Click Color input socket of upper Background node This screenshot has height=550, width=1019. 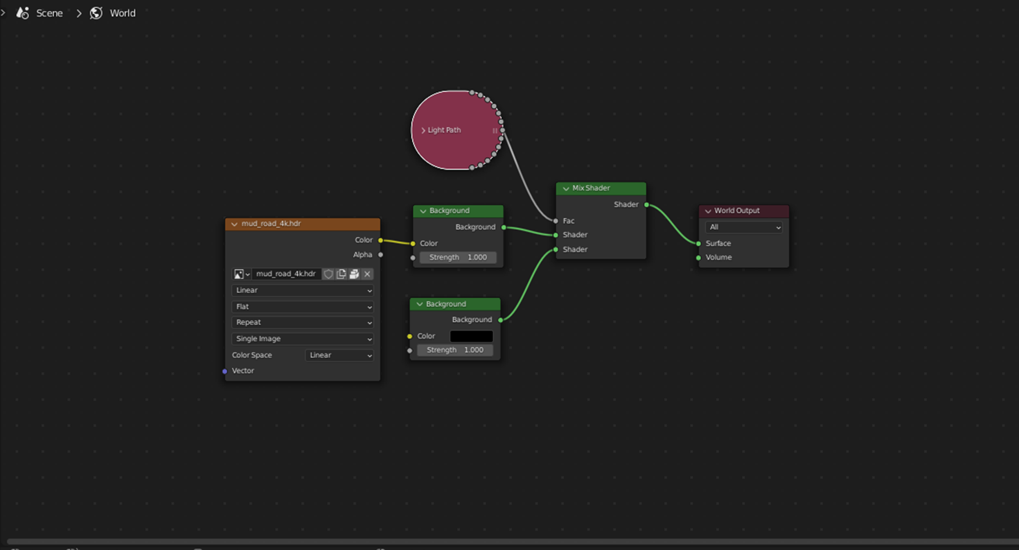click(413, 244)
